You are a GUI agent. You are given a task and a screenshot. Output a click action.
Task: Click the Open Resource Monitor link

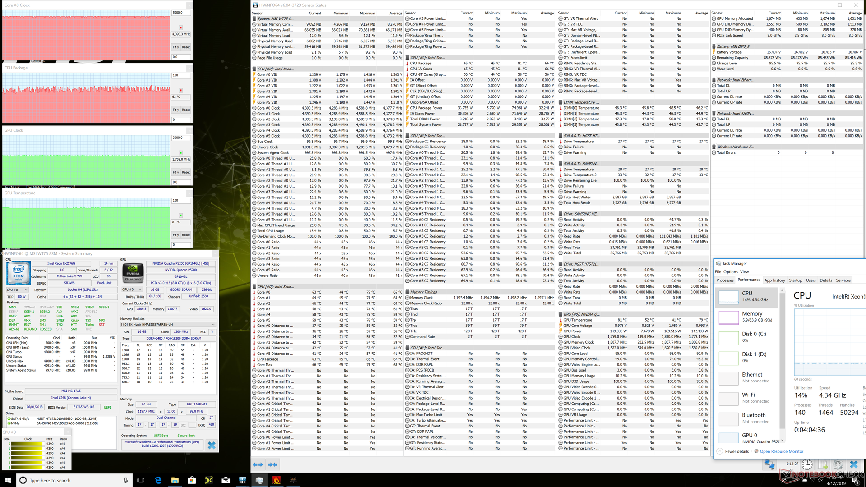[781, 451]
